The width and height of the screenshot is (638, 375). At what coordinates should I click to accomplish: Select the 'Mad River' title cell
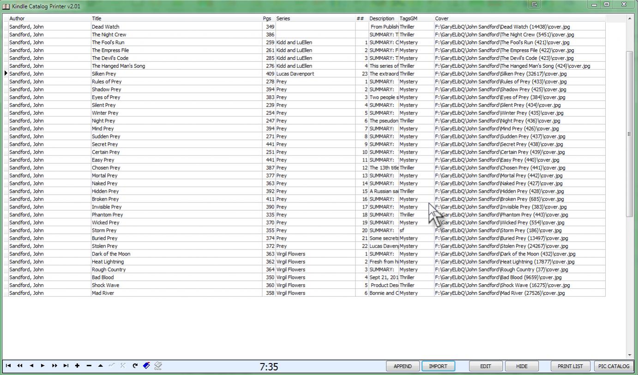pos(176,293)
